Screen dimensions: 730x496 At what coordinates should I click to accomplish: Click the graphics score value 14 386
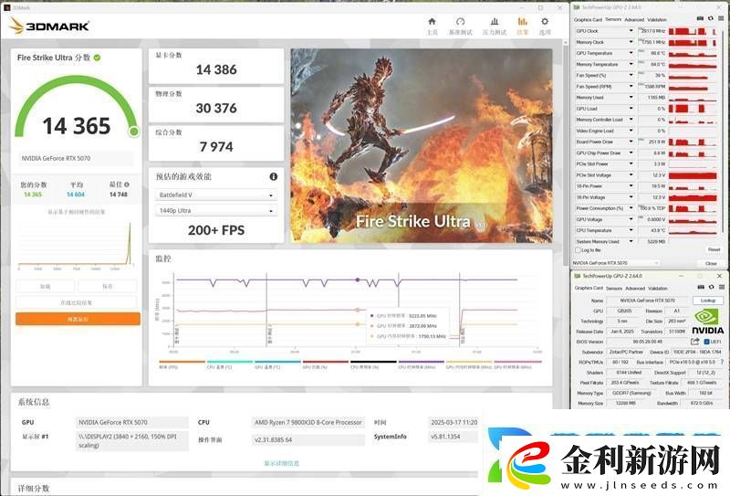[216, 70]
